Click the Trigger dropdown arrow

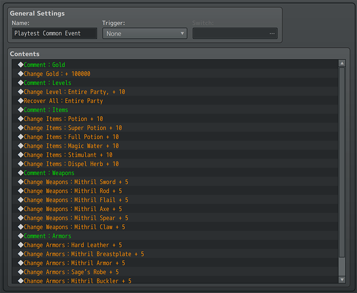[x=182, y=33]
